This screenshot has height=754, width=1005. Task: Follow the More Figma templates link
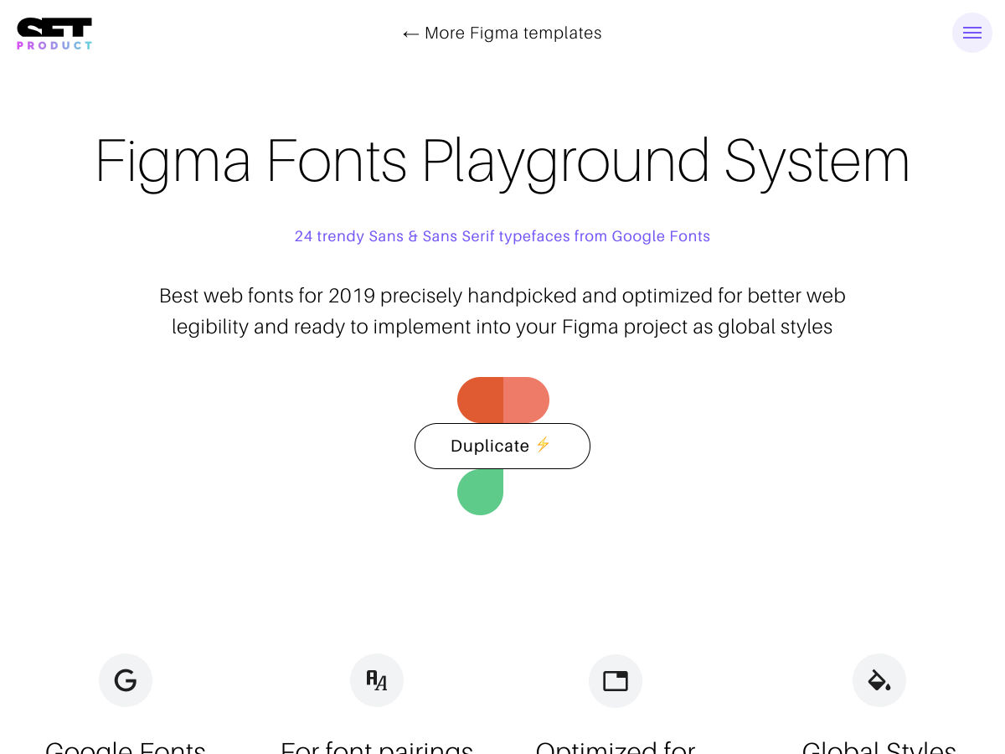click(513, 33)
